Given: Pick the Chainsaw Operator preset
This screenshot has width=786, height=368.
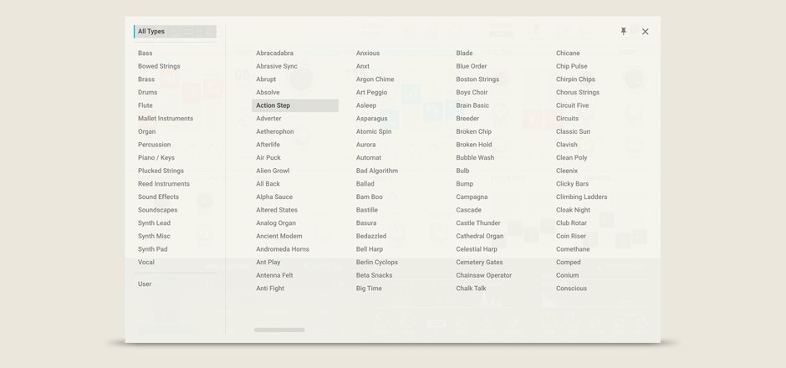Looking at the screenshot, I should 484,275.
